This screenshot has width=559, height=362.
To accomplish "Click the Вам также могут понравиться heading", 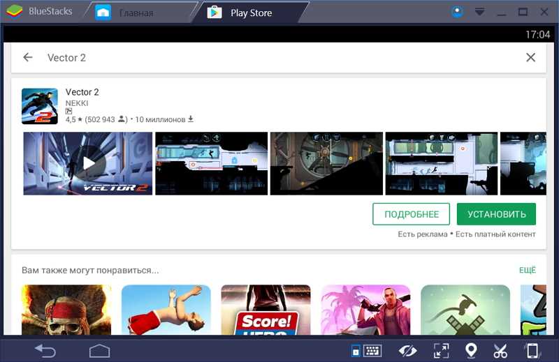I will pyautogui.click(x=90, y=271).
